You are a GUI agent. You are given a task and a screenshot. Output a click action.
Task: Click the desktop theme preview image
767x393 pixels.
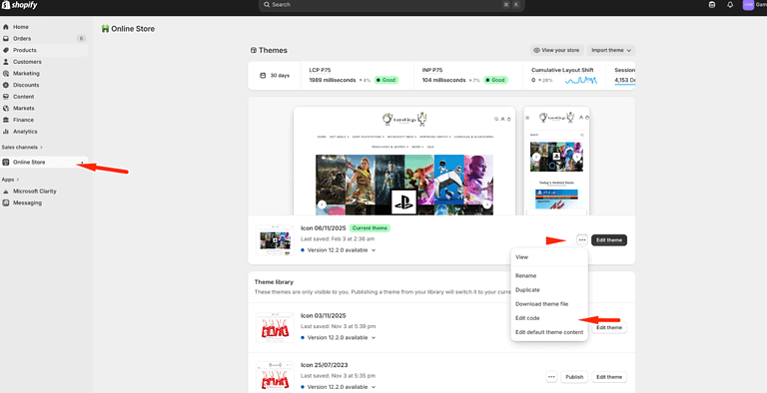(404, 161)
